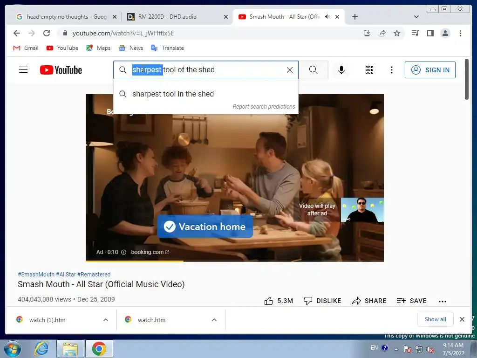Go back using browser back arrow
Image resolution: width=477 pixels, height=358 pixels.
(17, 33)
